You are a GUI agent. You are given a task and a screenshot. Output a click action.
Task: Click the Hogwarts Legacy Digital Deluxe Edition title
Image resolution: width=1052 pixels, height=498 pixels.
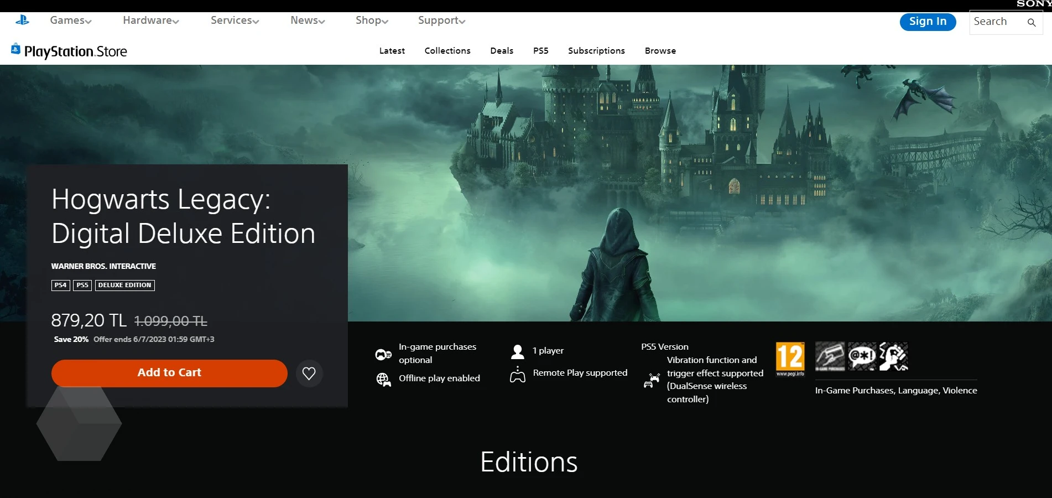(x=184, y=216)
